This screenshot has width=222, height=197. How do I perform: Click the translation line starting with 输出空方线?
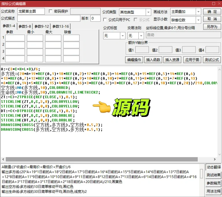[38, 187]
